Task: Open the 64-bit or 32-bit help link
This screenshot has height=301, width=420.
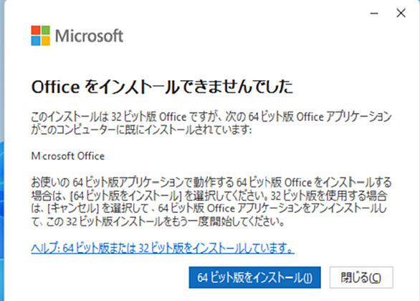Action: click(x=163, y=248)
